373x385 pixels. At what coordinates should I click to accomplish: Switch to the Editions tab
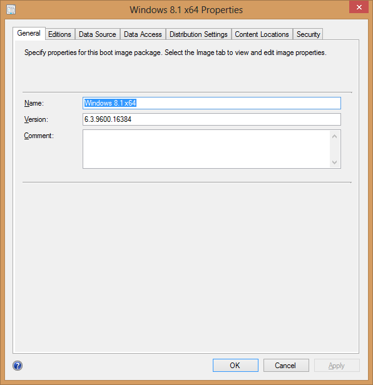(x=59, y=34)
